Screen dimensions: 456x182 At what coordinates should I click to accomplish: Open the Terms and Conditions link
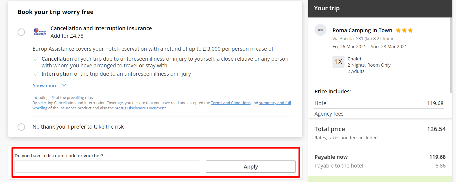pyautogui.click(x=230, y=103)
